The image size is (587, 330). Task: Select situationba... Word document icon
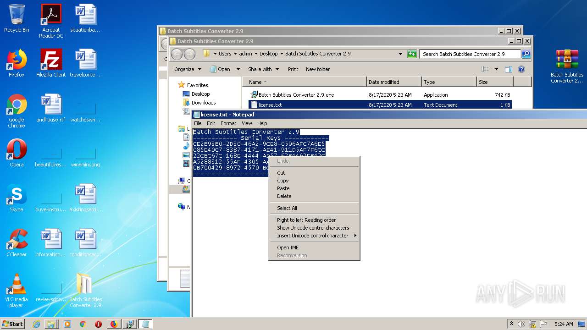click(x=85, y=18)
